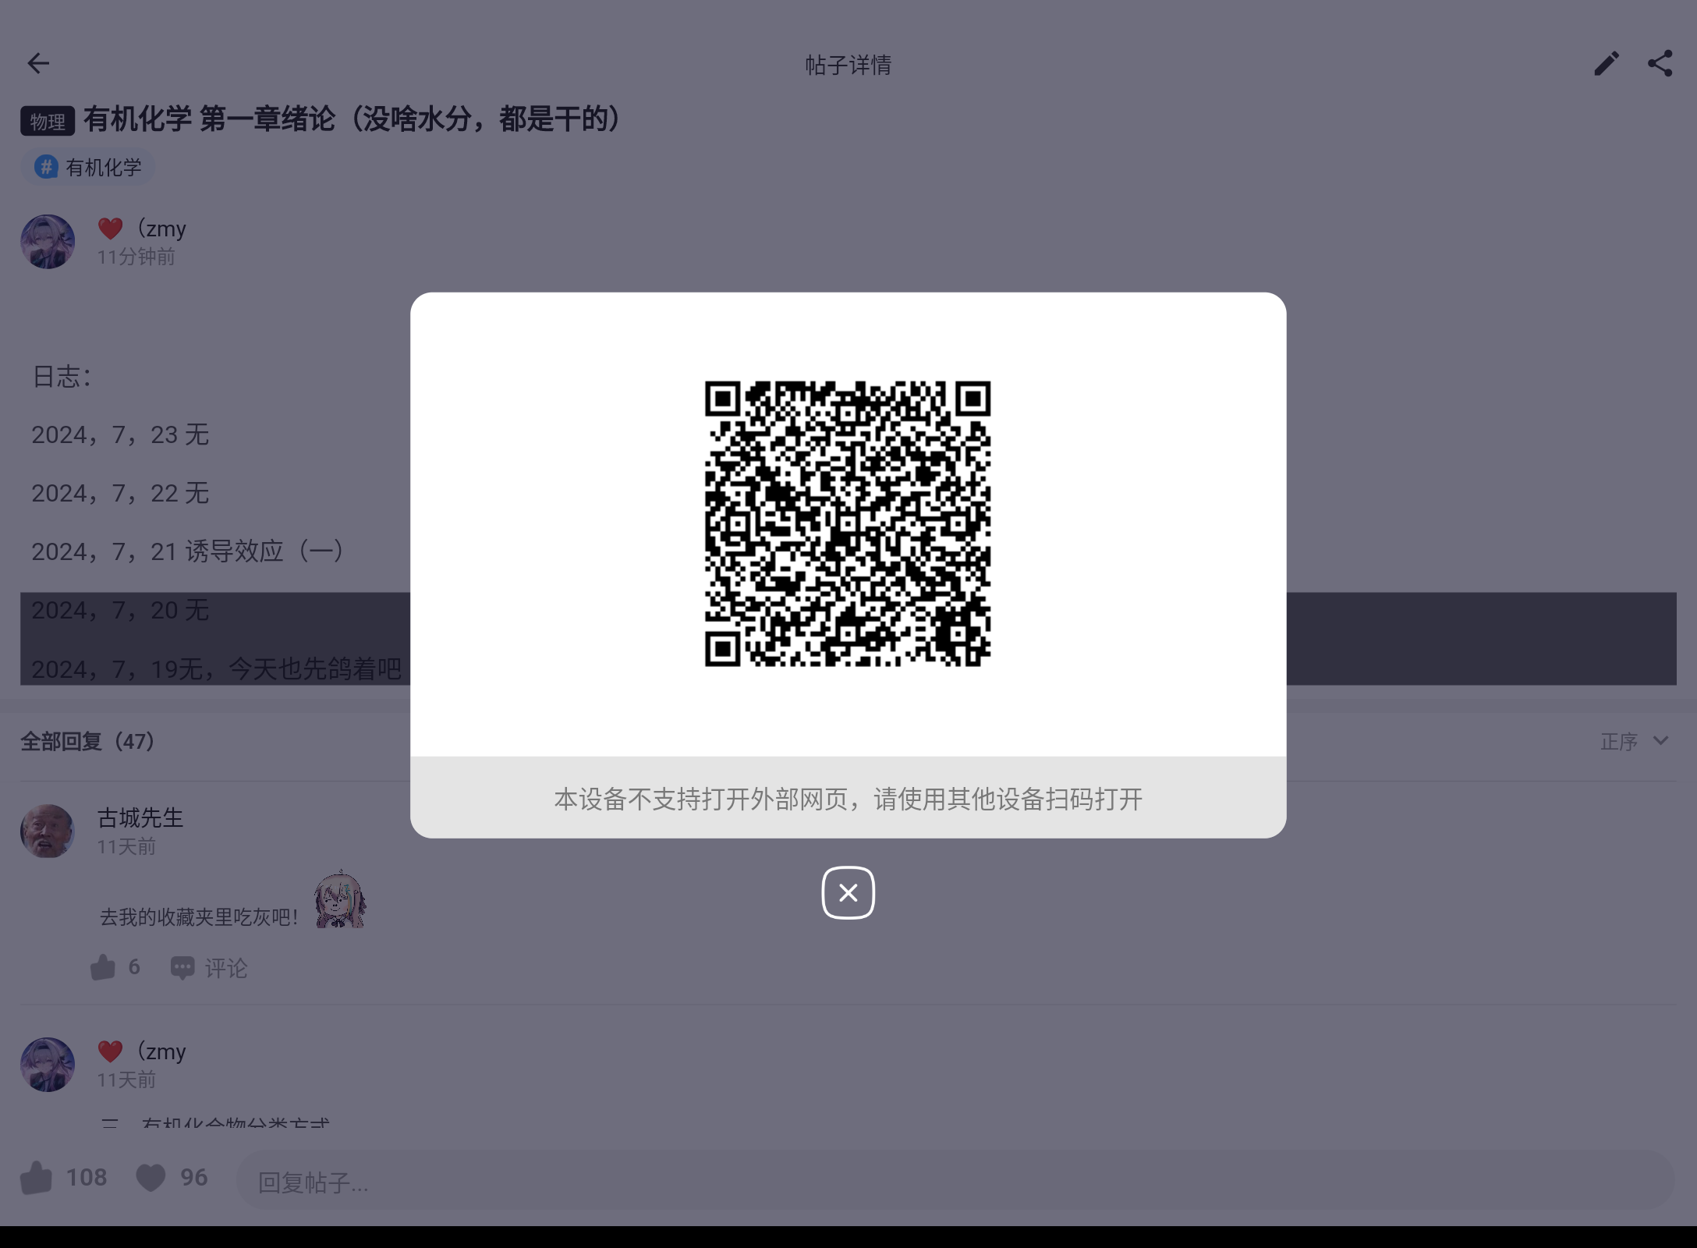
Task: Select highlighted entry 2024，7，20 无
Action: pos(120,610)
